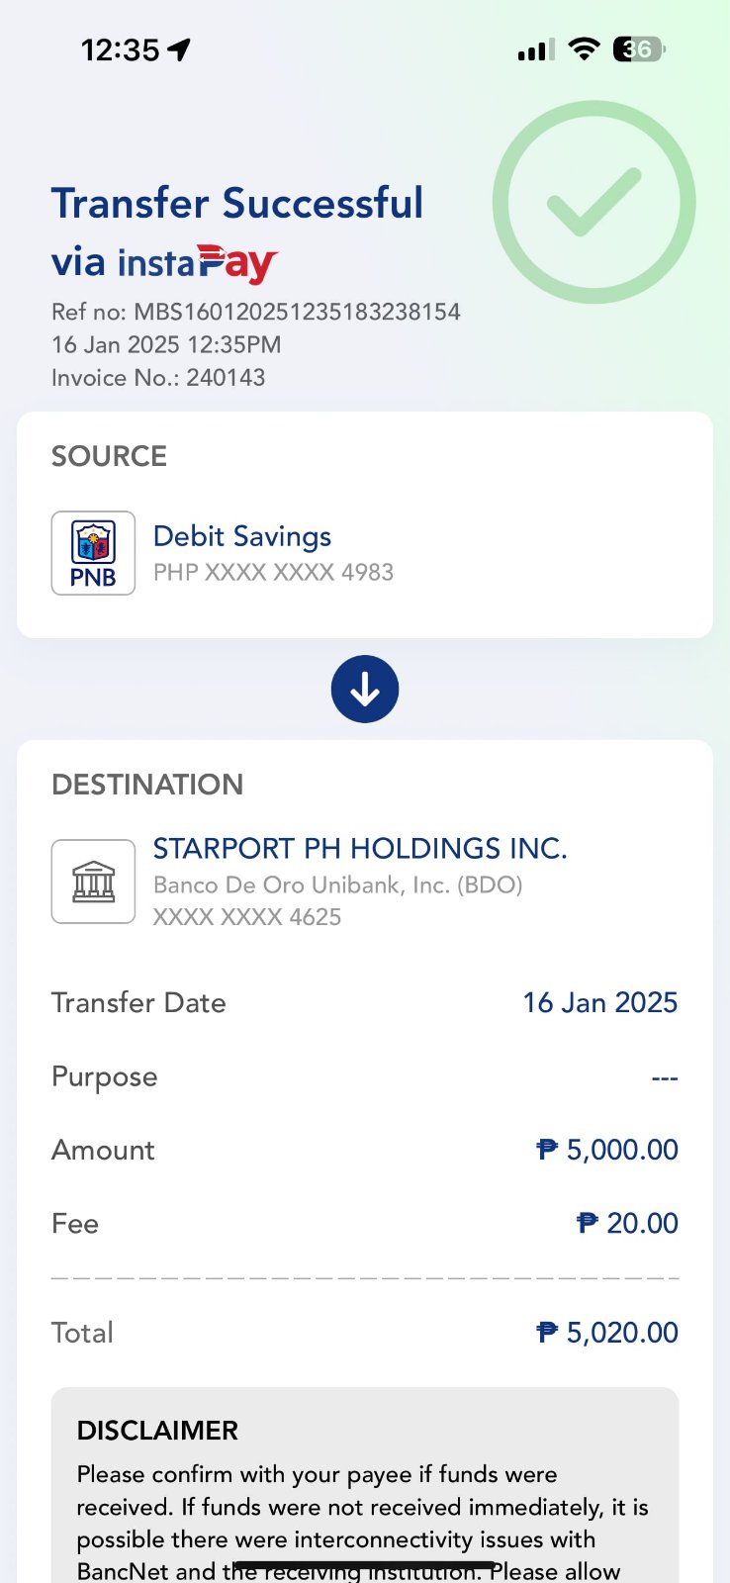
Task: Tap the cellular signal bars
Action: pos(535,49)
